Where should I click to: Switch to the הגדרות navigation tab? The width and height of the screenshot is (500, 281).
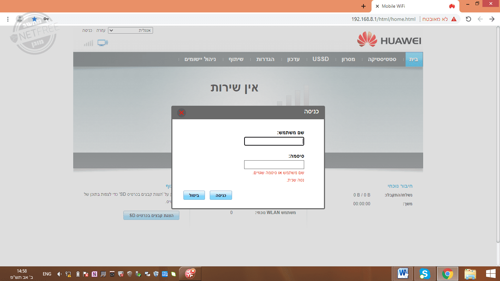click(x=266, y=59)
